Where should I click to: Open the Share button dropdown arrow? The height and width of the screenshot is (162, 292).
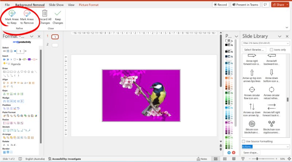pyautogui.click(x=288, y=5)
